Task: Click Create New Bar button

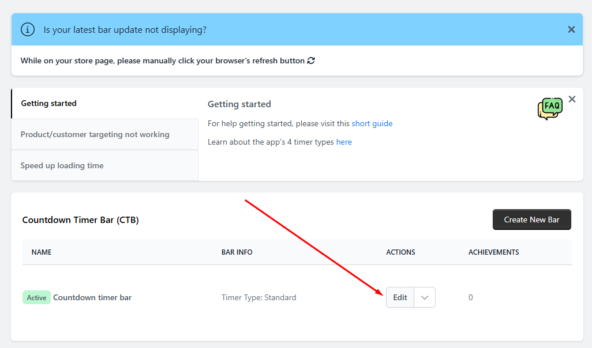Action: tap(531, 220)
